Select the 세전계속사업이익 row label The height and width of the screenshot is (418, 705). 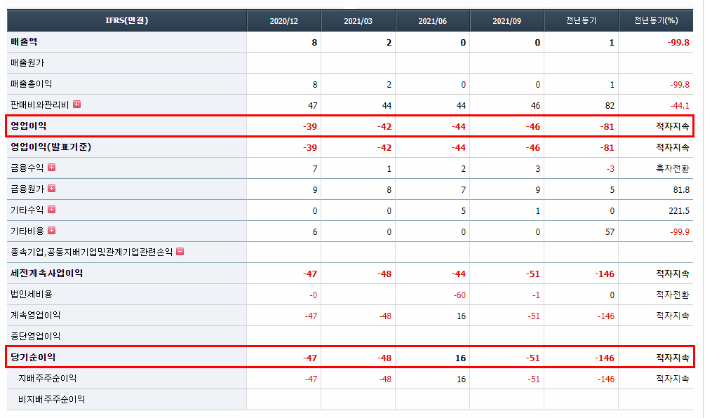pos(47,274)
